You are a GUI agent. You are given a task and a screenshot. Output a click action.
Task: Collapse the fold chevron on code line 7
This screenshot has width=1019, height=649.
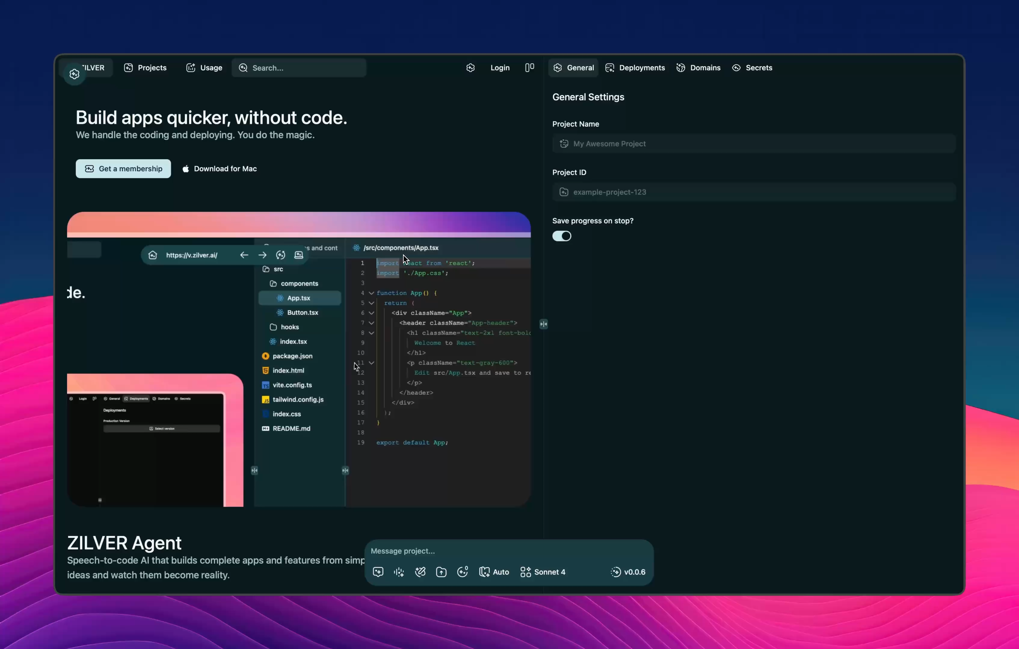(x=371, y=323)
